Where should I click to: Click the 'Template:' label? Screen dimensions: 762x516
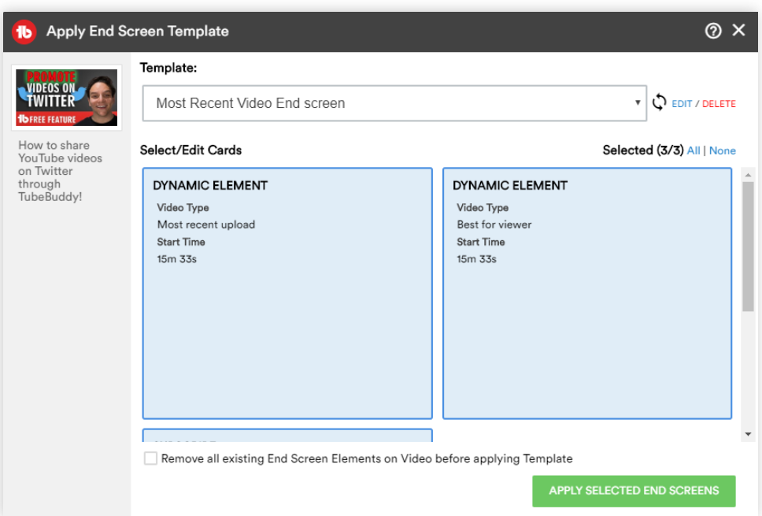click(x=168, y=68)
